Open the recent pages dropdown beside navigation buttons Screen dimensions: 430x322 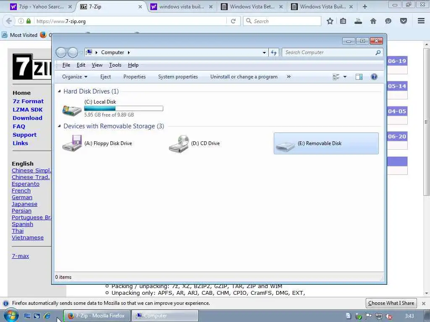(81, 52)
